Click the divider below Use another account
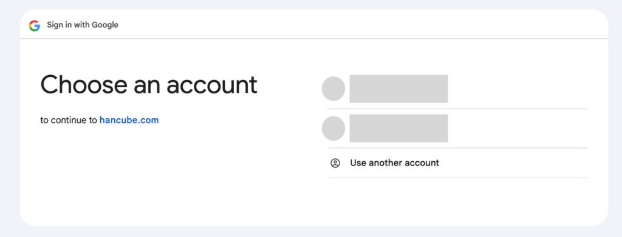Image resolution: width=622 pixels, height=237 pixels. [457, 178]
